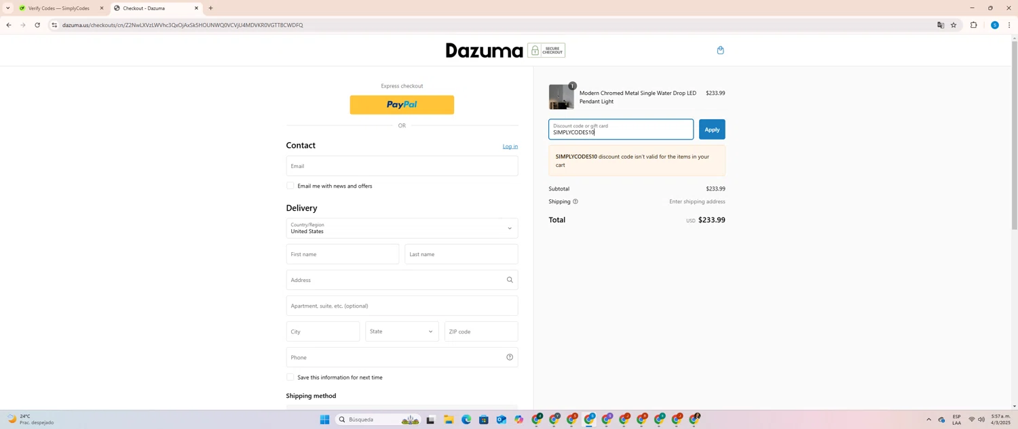Click the browser address bar URL
1018x429 pixels.
point(183,25)
